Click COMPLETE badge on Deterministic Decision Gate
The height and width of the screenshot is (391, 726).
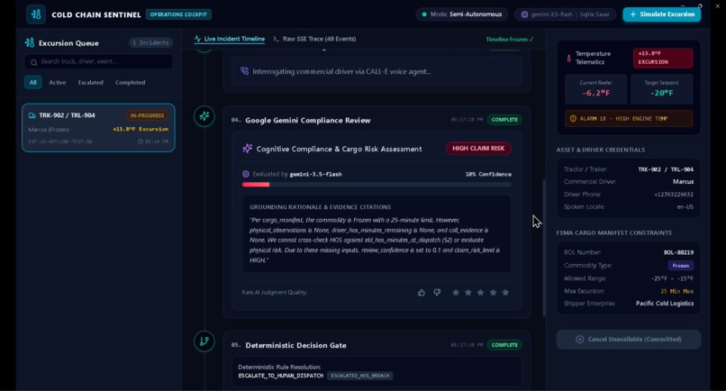tap(504, 345)
